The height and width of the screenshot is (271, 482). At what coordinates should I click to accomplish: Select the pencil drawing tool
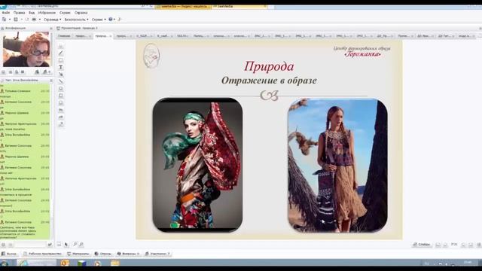click(x=61, y=53)
